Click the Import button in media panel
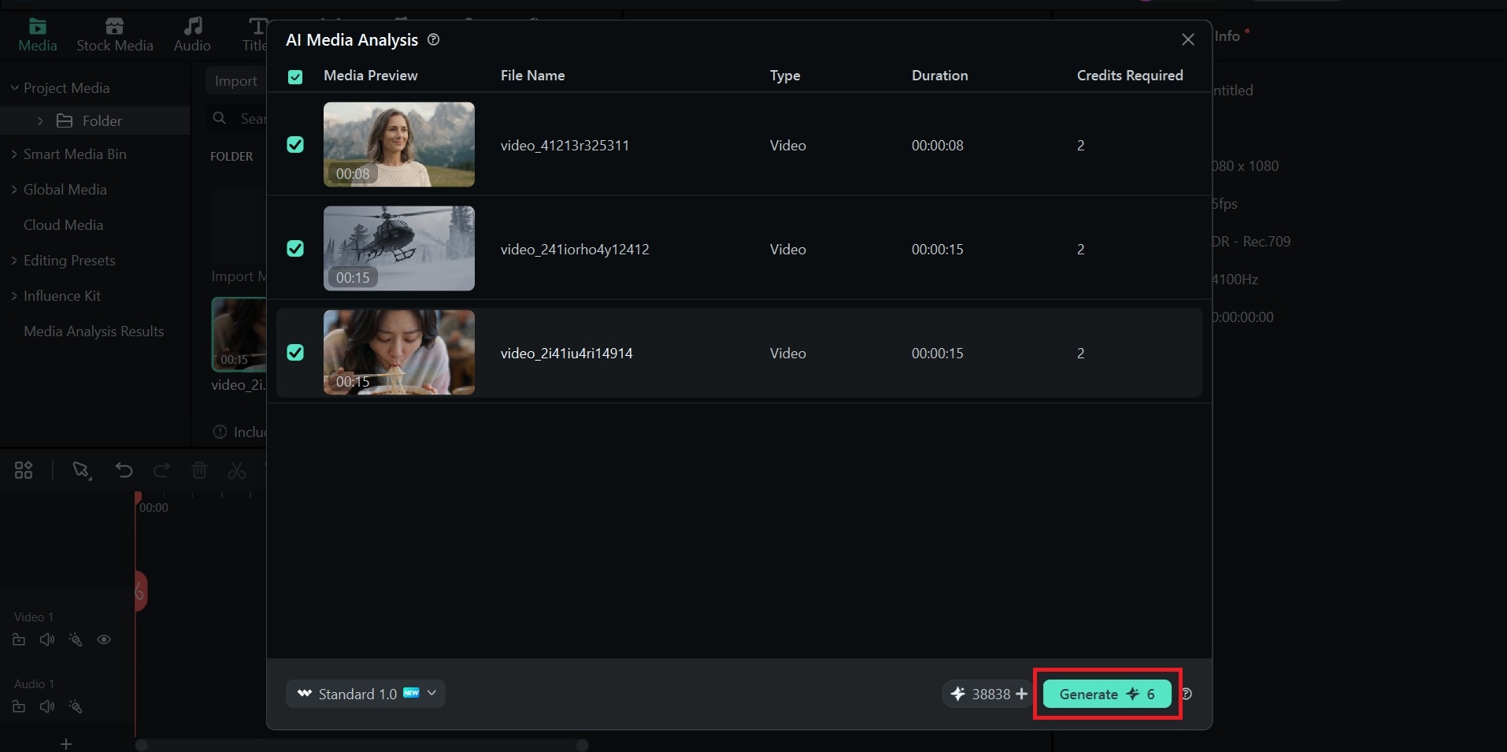The width and height of the screenshot is (1507, 752). (235, 81)
